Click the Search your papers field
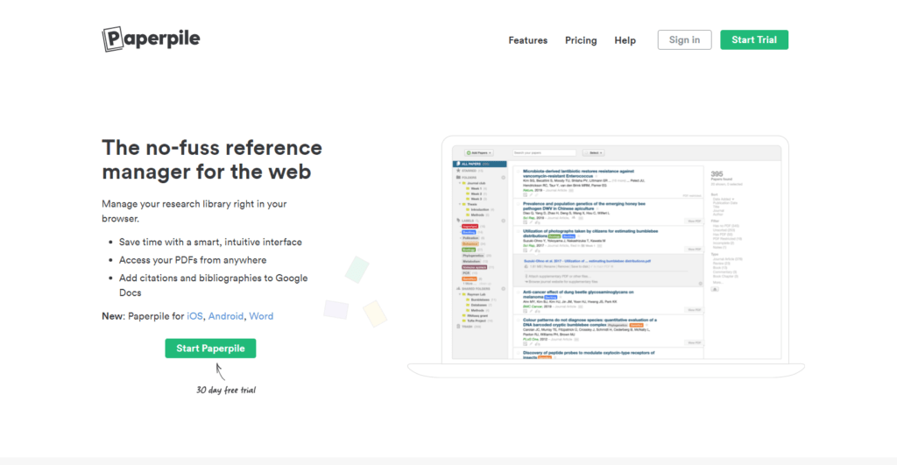The width and height of the screenshot is (897, 465). 543,152
